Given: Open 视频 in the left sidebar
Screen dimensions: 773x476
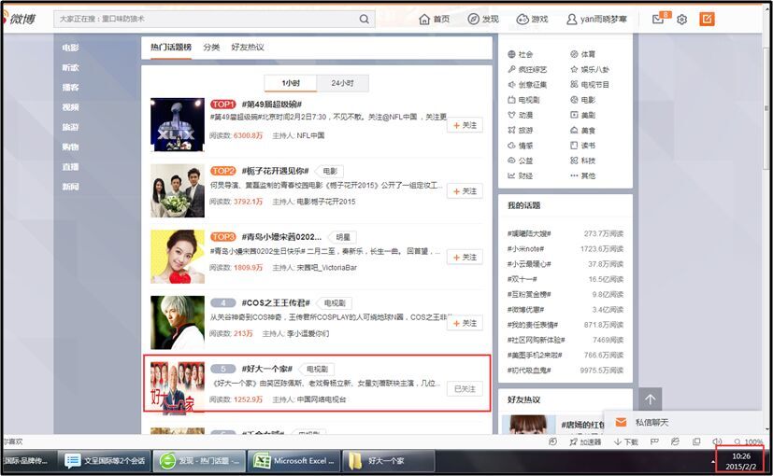Looking at the screenshot, I should (x=70, y=107).
